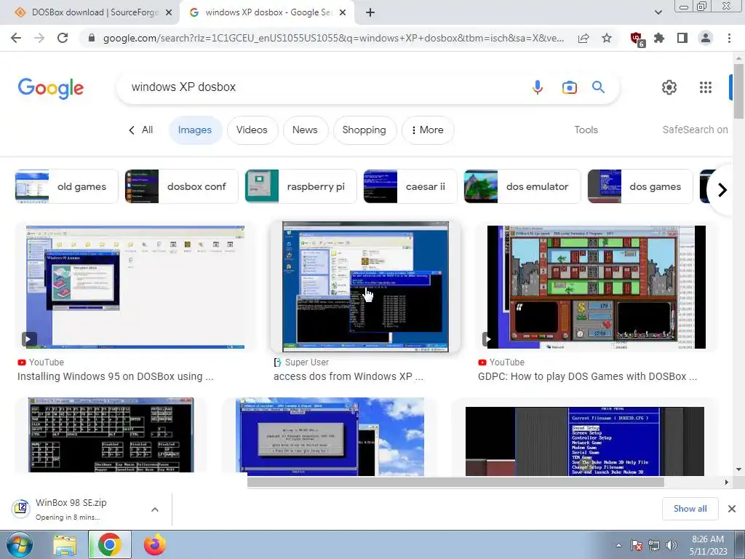Bookmark this page with the star
This screenshot has height=559, width=745.
607,38
